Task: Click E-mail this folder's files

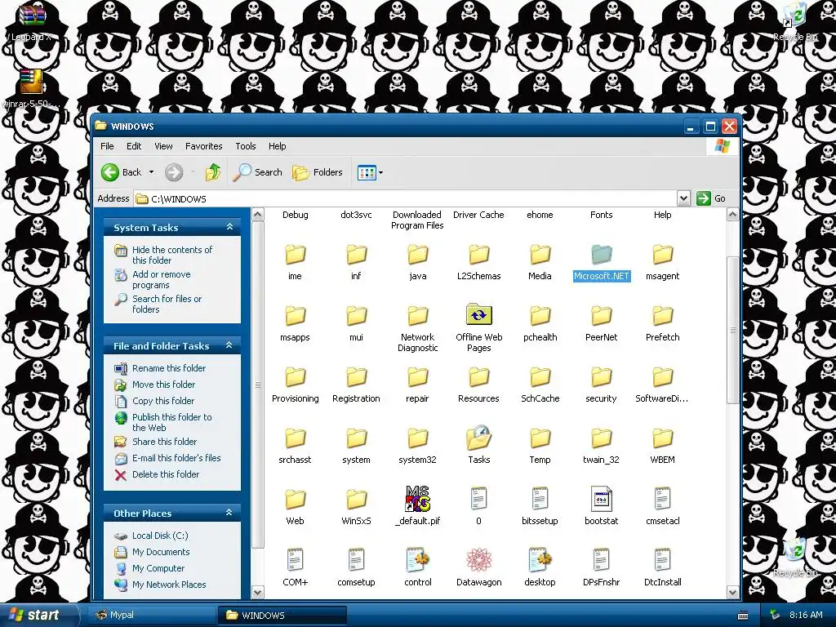Action: click(176, 458)
